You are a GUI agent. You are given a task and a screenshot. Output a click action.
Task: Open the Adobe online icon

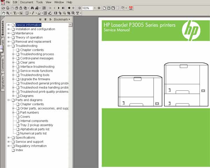[131, 8]
